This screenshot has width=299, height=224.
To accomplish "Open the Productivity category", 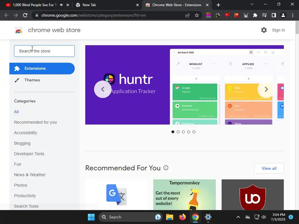I will [x=25, y=196].
